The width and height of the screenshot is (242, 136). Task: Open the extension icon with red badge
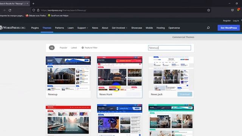[238, 10]
